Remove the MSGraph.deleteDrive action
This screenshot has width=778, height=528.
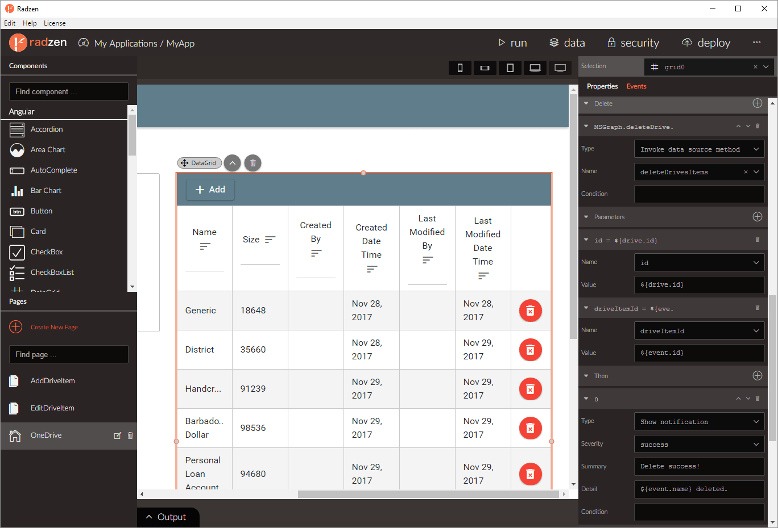point(758,126)
